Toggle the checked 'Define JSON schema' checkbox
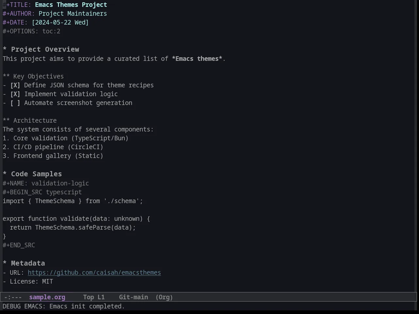419x314 pixels. (x=15, y=85)
